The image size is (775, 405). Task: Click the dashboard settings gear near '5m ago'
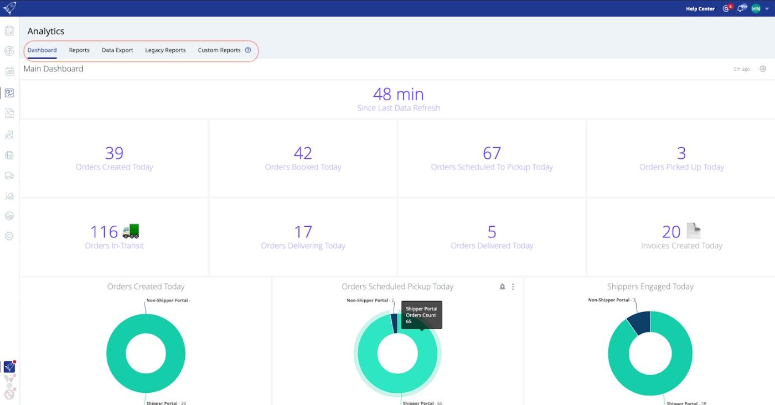(x=763, y=69)
